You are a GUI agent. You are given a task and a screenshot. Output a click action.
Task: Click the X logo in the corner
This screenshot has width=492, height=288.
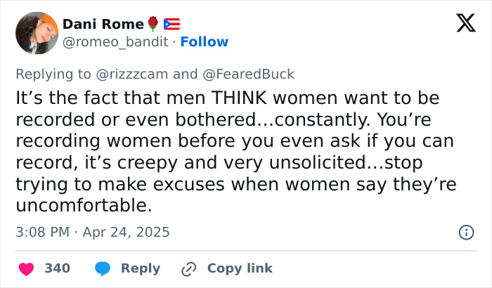coord(460,24)
